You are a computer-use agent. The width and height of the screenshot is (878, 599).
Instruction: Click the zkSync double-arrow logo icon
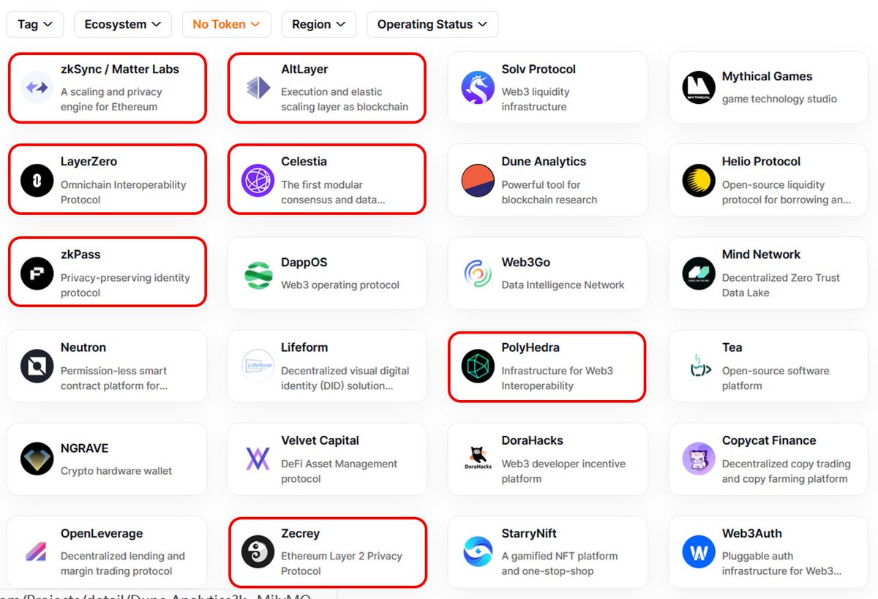pyautogui.click(x=37, y=88)
